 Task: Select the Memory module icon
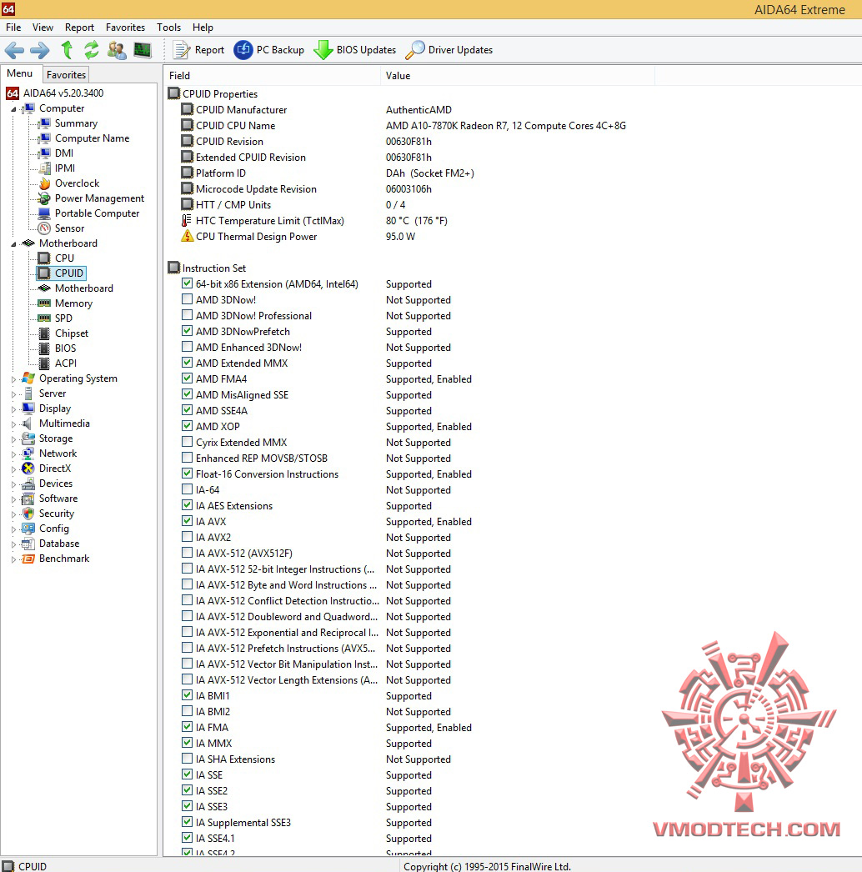click(x=44, y=303)
